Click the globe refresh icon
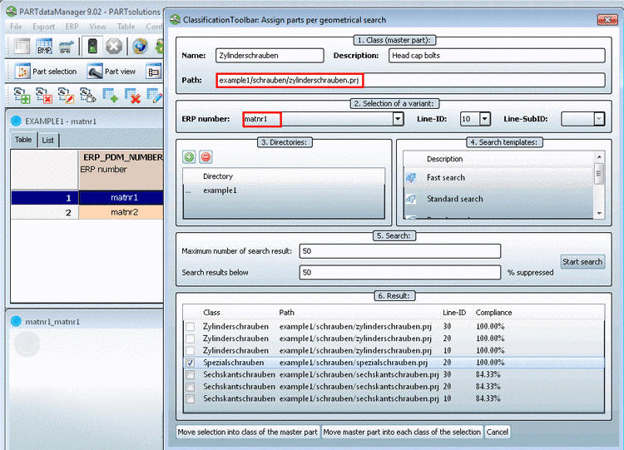The width and height of the screenshot is (624, 450). point(140,46)
